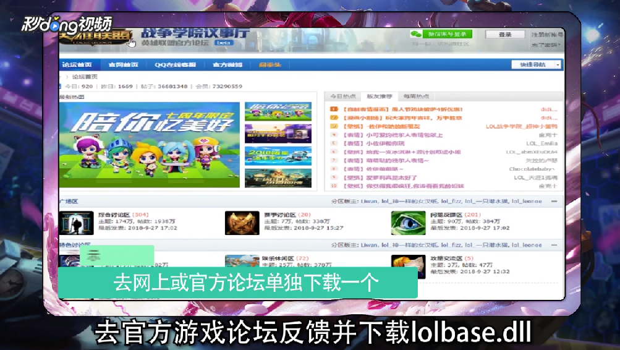Open 官网首页 in the navigation bar

pos(124,64)
